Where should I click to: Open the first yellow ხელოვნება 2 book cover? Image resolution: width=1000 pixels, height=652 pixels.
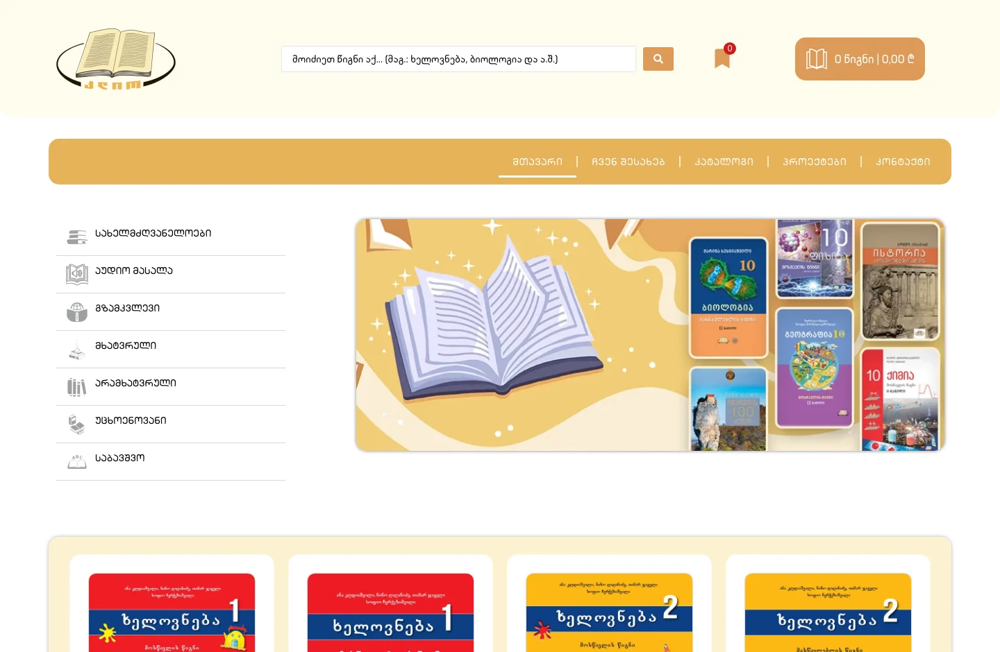click(x=609, y=612)
